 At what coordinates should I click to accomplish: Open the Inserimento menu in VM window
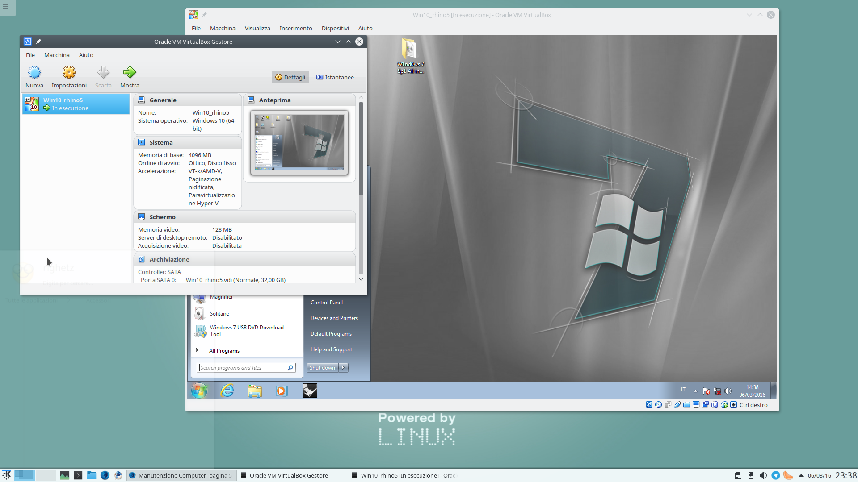(x=296, y=28)
